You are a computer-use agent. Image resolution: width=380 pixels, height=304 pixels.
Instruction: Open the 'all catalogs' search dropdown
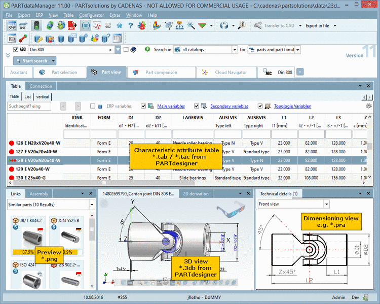234,50
